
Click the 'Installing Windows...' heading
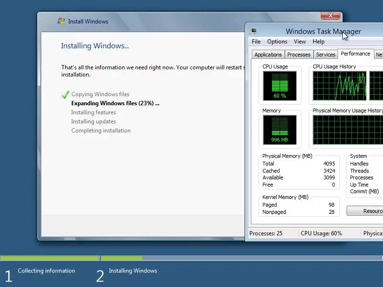[95, 46]
